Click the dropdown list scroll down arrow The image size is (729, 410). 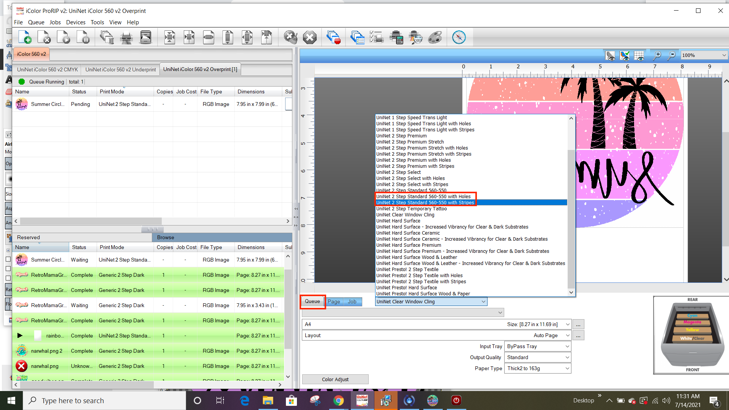click(x=571, y=292)
